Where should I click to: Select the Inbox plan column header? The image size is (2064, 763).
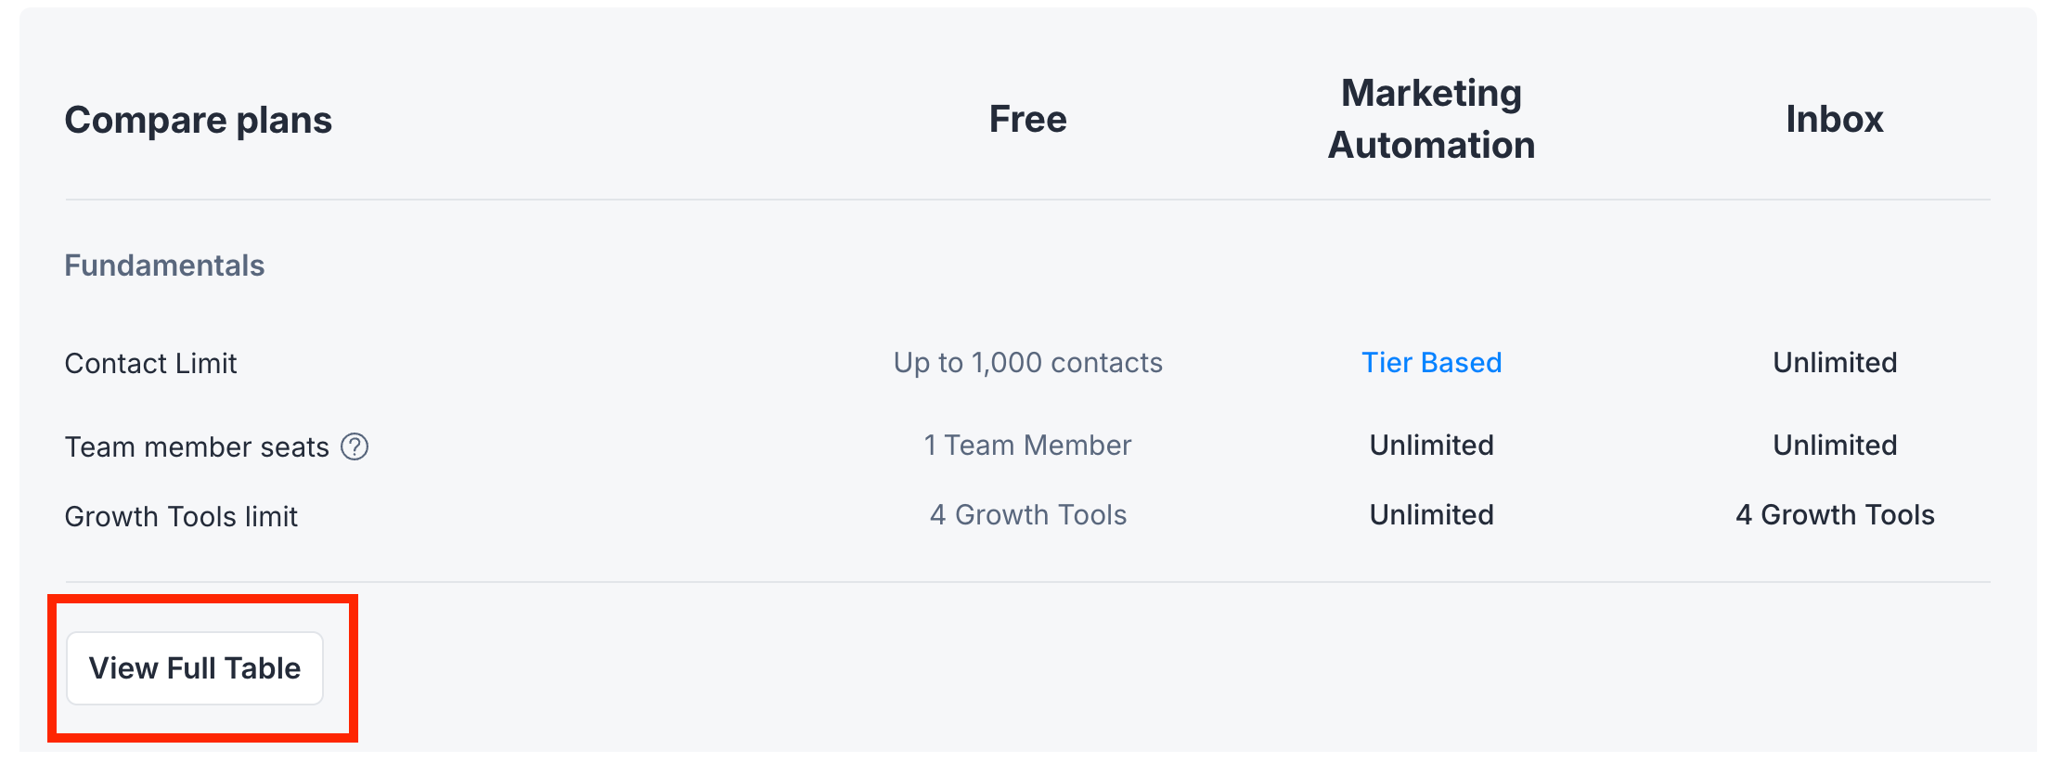(1835, 120)
